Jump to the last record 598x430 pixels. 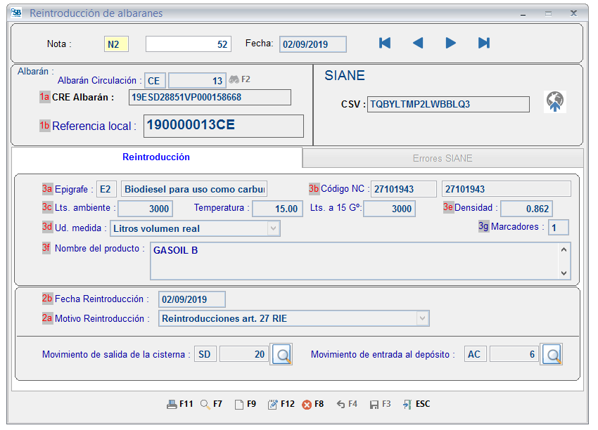tap(484, 44)
